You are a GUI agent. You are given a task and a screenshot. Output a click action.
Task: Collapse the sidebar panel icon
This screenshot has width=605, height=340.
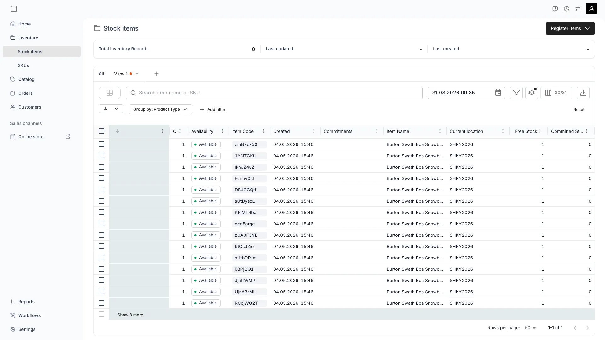[x=14, y=9]
